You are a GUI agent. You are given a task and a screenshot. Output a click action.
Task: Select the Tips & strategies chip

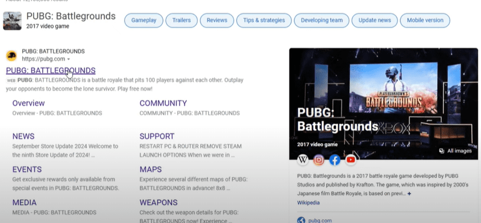coord(264,21)
